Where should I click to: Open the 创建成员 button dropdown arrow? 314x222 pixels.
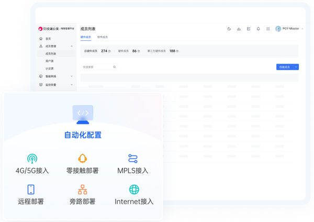[x=296, y=67]
